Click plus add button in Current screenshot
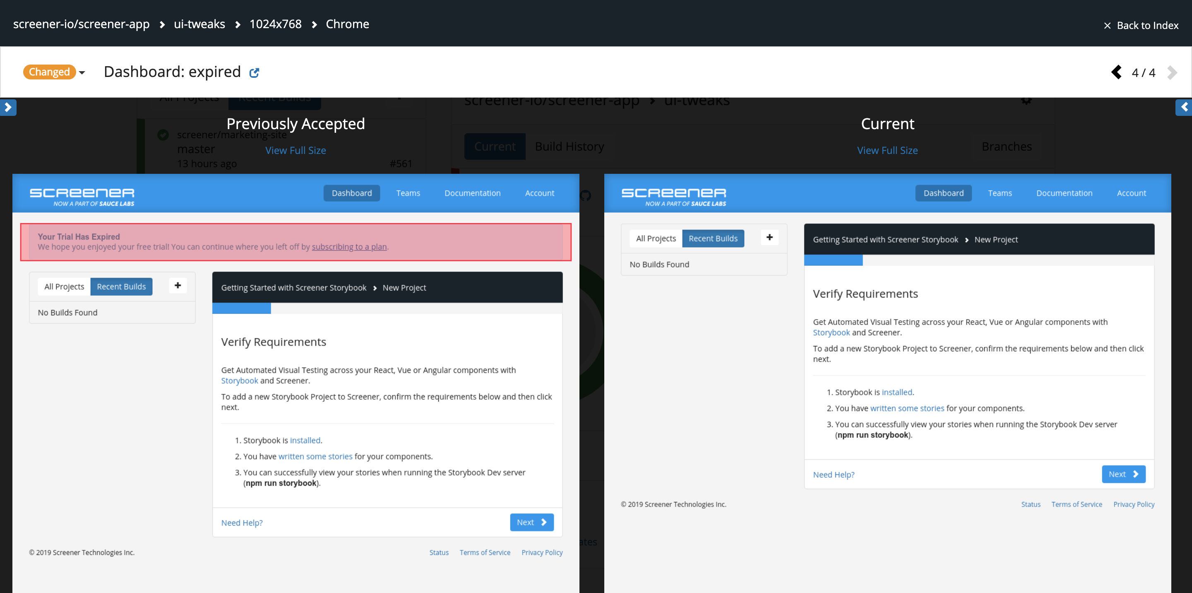This screenshot has width=1192, height=593. point(769,237)
